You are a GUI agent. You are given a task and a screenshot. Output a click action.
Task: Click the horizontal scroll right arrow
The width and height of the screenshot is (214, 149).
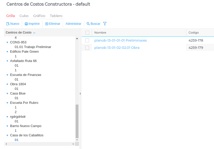73,144
